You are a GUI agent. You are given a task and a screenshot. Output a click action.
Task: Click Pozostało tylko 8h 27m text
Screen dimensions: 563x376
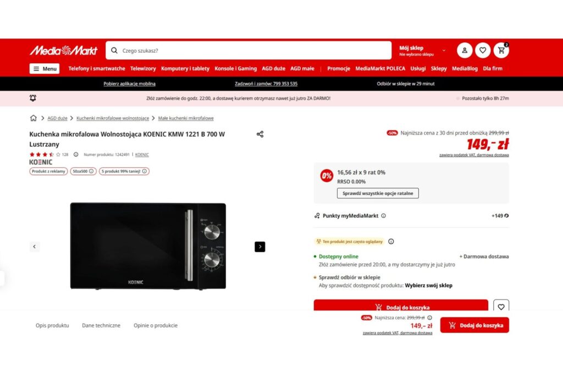point(485,98)
